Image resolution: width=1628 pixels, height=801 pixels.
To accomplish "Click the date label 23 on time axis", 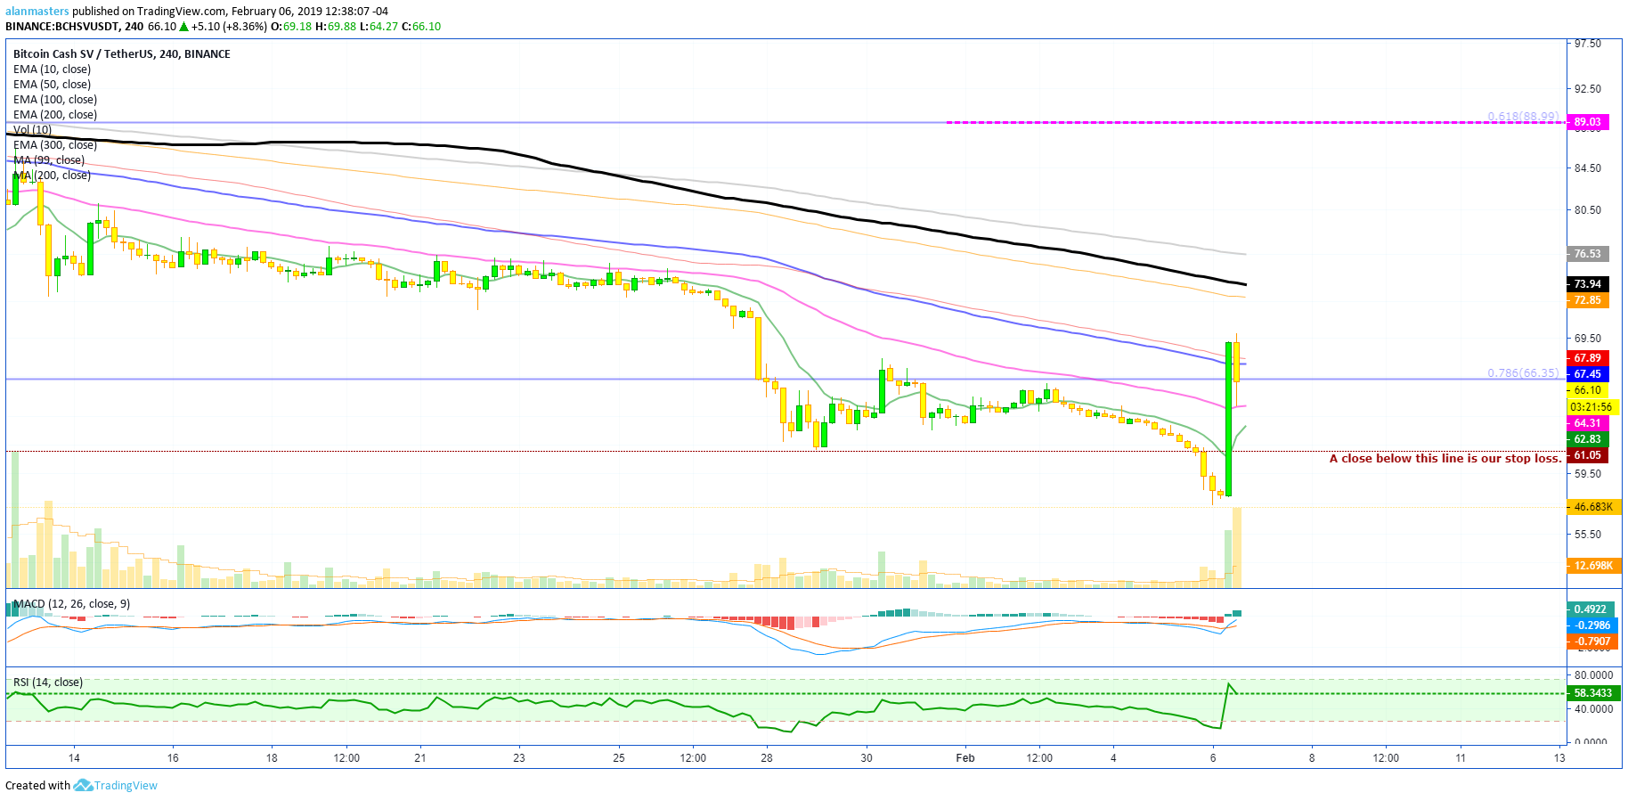I will pyautogui.click(x=519, y=758).
